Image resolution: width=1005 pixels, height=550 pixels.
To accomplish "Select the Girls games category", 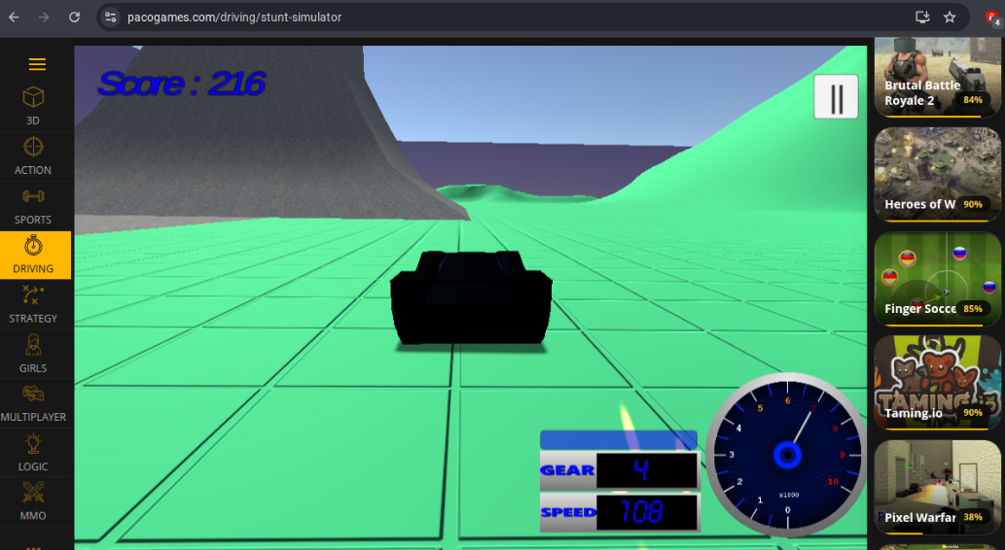I will [33, 345].
